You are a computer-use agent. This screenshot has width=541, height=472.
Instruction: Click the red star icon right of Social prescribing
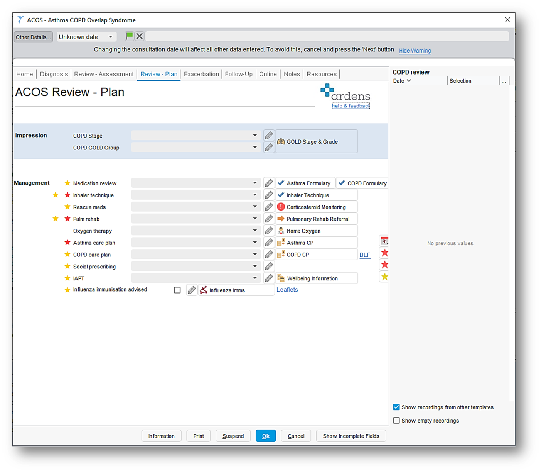pos(384,265)
